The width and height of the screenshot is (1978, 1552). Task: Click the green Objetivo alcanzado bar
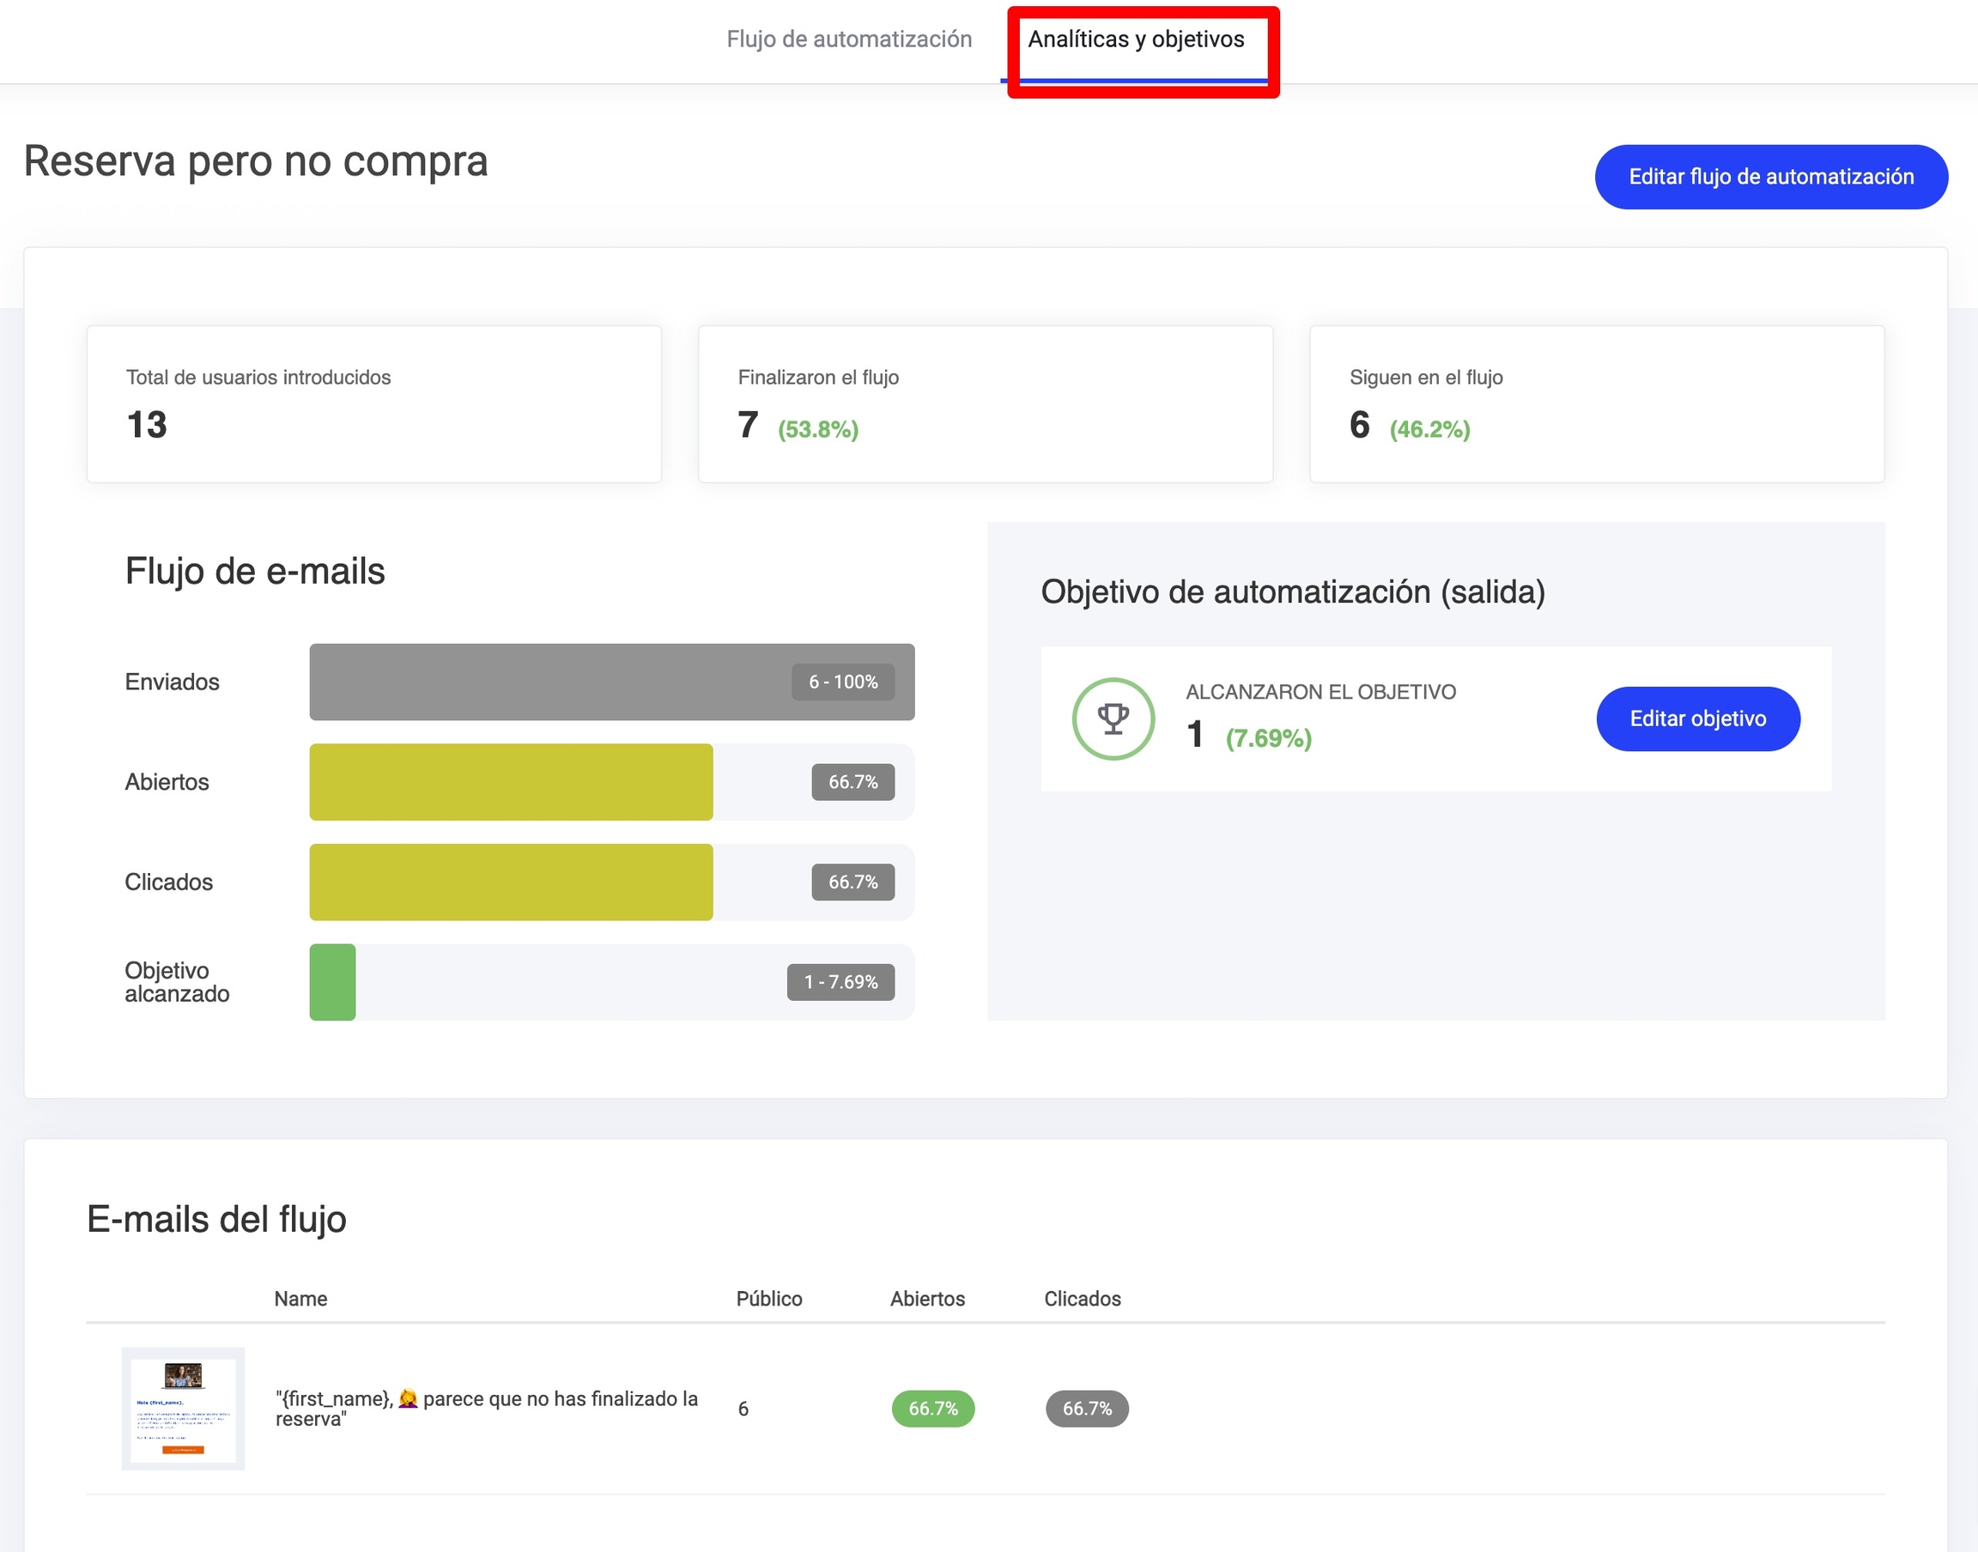(332, 981)
